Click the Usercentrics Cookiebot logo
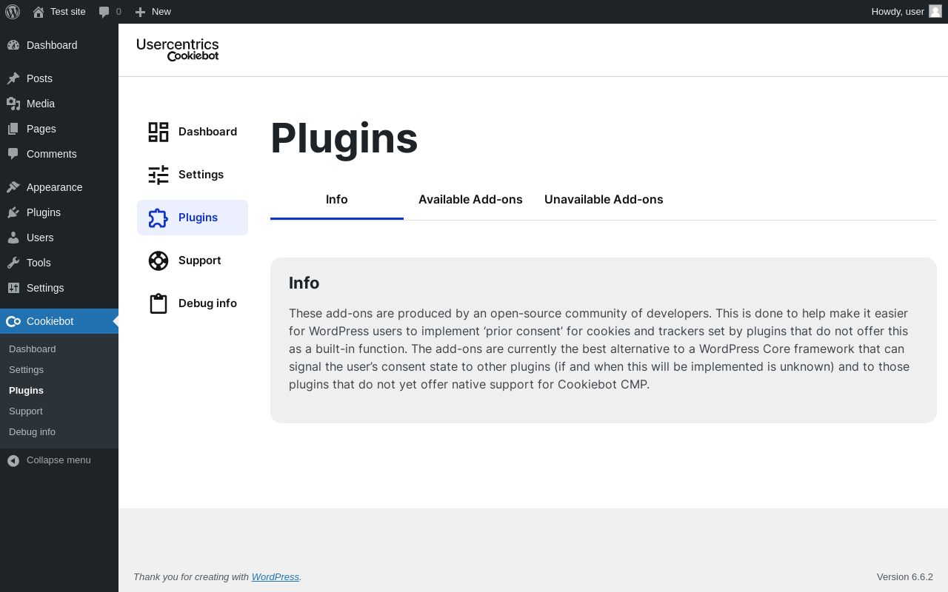This screenshot has width=948, height=592. click(x=178, y=50)
